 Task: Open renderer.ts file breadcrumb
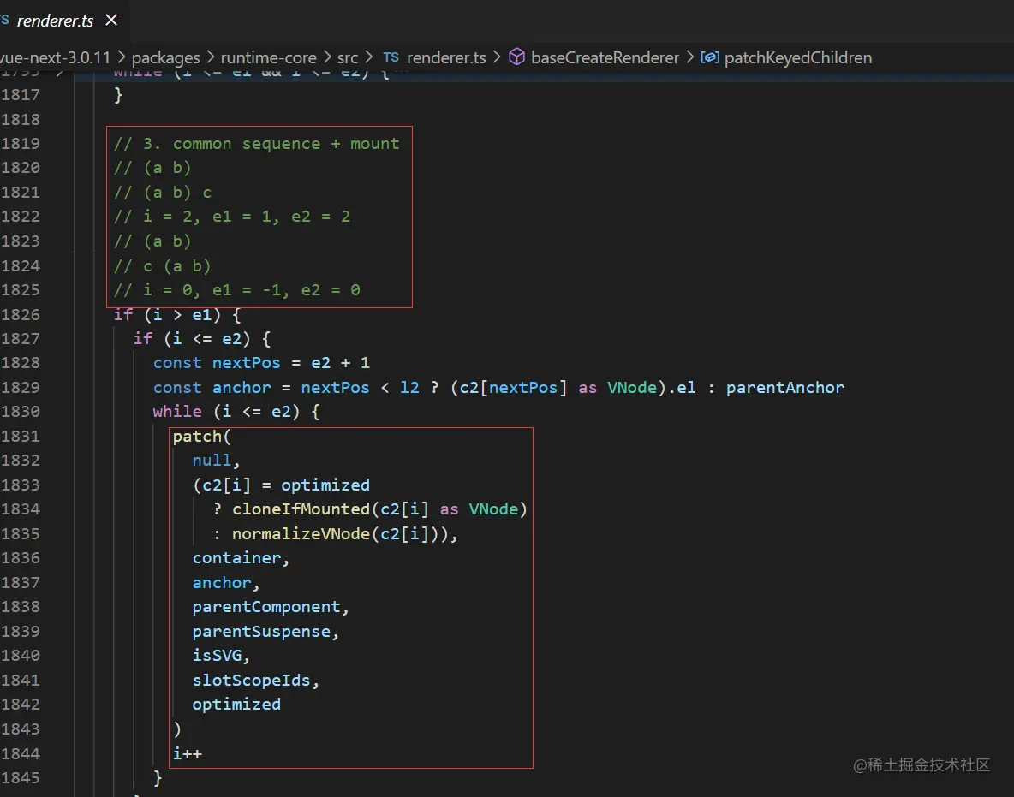tap(446, 57)
